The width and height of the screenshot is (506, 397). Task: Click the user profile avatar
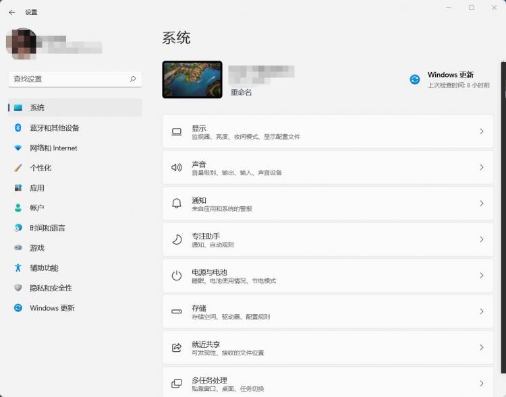[22, 44]
